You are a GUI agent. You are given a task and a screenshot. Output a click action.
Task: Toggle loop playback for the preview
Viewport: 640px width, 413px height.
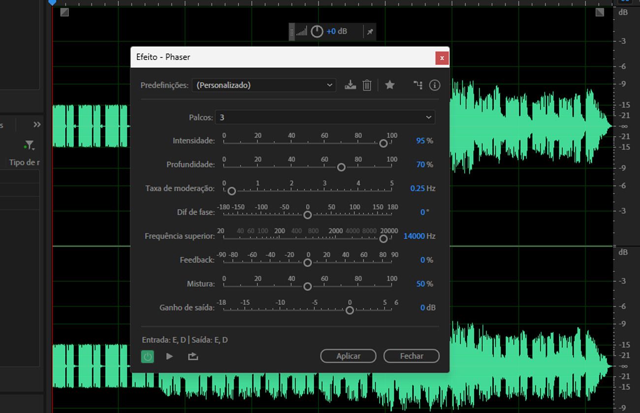tap(192, 356)
